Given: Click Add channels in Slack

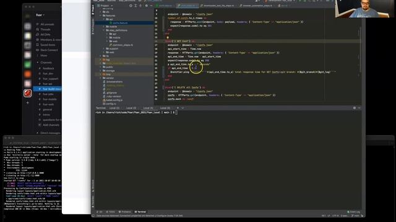Looking at the screenshot, I should coord(49,125).
